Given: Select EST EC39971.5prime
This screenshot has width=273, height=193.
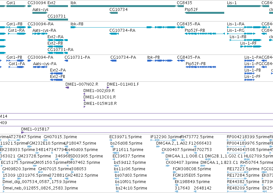Looking at the screenshot, I should [x=111, y=140].
